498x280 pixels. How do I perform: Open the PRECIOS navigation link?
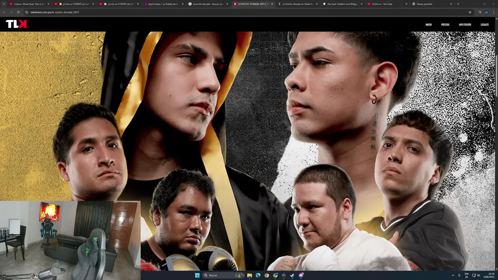click(445, 24)
